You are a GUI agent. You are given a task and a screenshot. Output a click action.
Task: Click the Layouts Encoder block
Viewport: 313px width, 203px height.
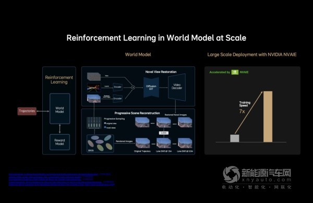[x=117, y=87]
